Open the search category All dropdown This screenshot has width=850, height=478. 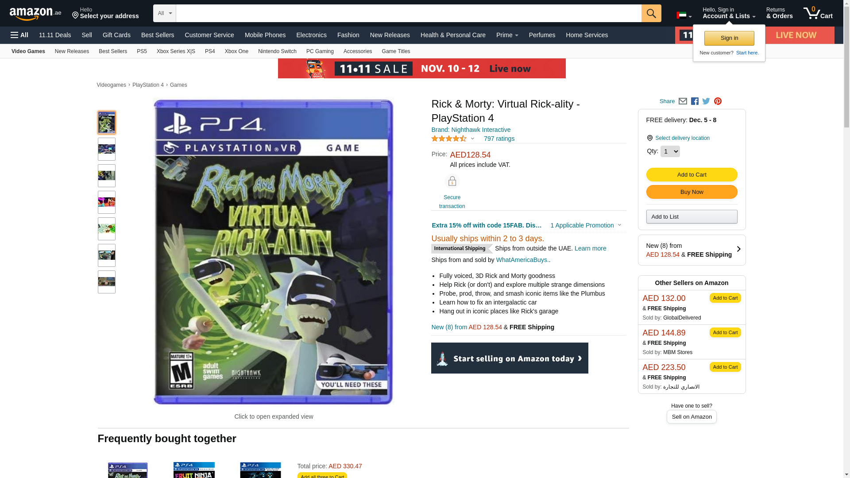coord(165,13)
